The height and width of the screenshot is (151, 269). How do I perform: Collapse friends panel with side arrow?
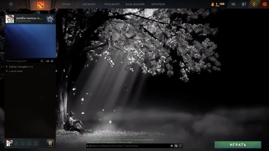tap(56, 71)
